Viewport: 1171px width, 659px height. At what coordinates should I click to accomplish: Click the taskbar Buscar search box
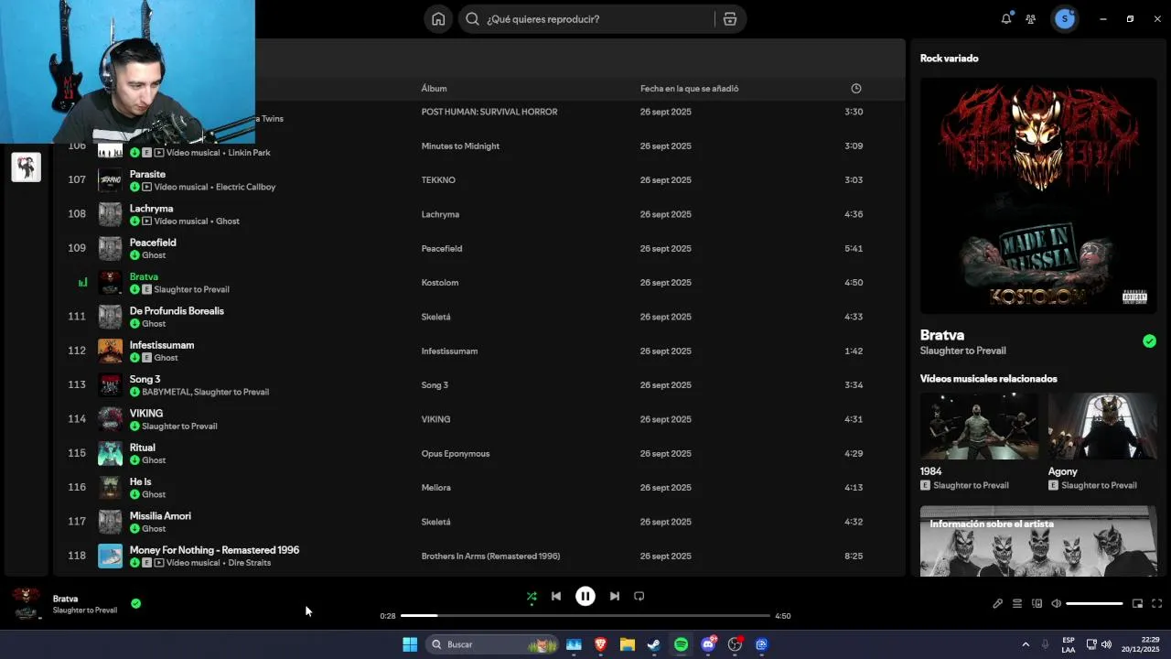coord(492,644)
